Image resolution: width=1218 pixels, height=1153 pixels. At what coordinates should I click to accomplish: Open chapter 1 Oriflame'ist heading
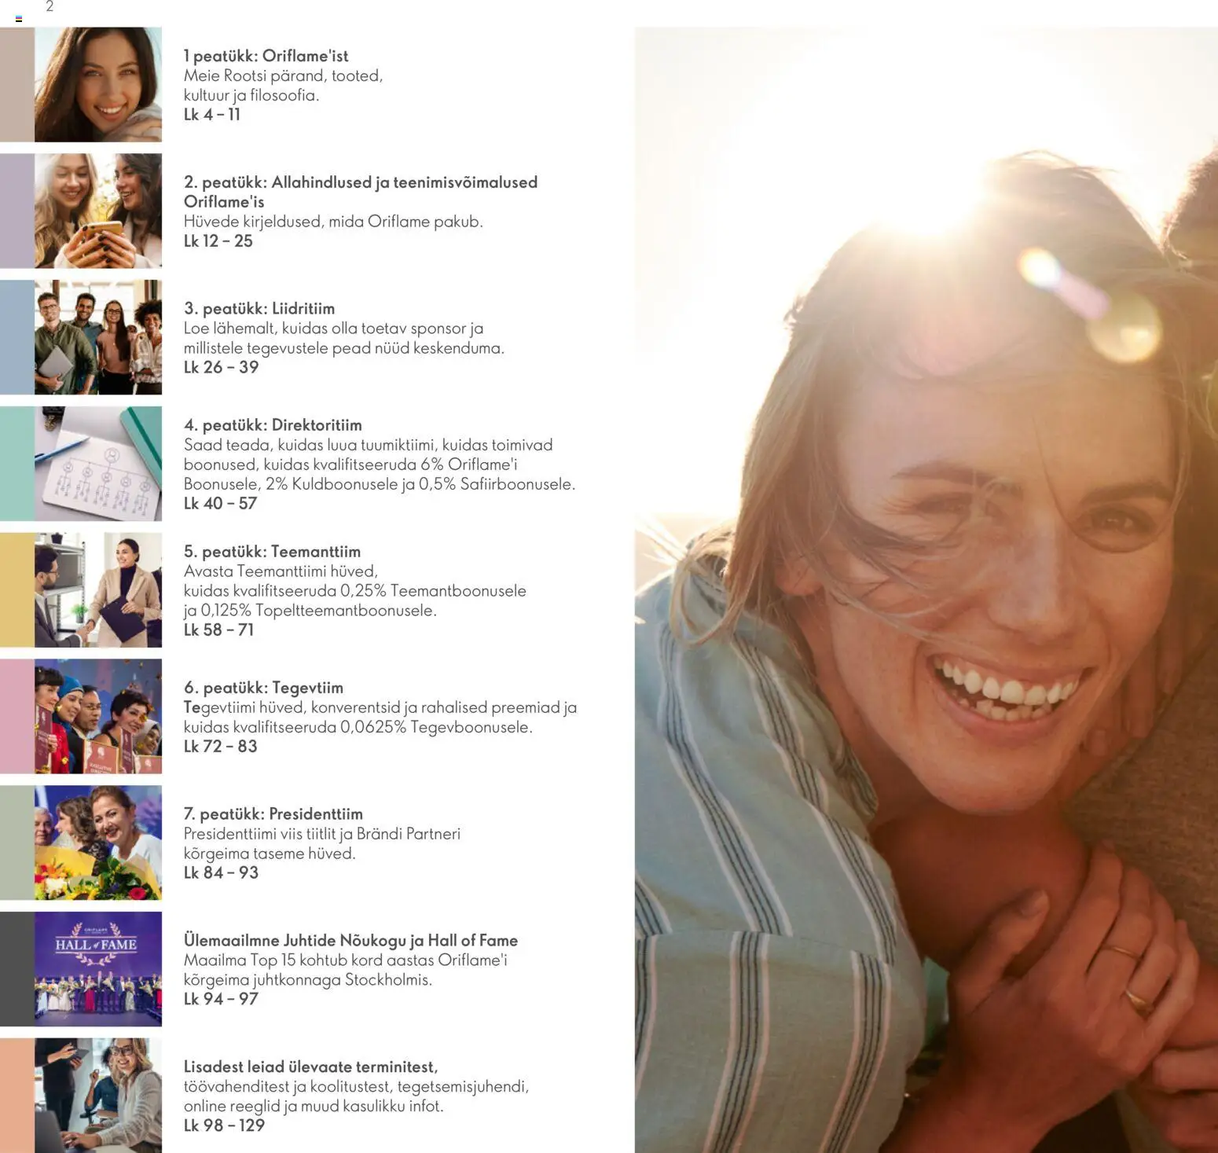click(x=266, y=56)
